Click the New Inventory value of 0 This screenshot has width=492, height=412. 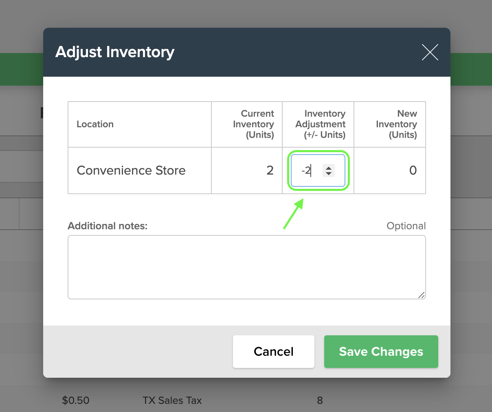[413, 171]
